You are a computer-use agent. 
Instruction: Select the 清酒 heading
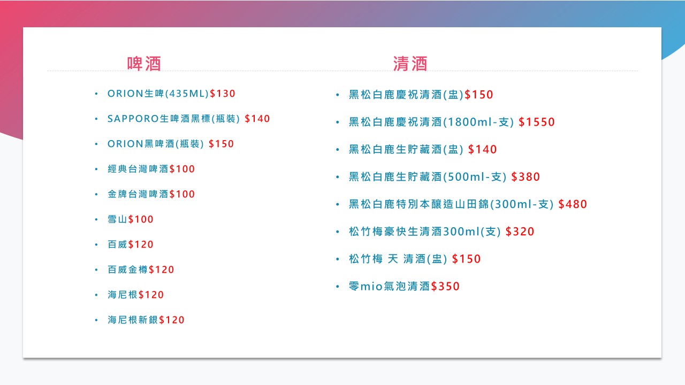click(410, 64)
